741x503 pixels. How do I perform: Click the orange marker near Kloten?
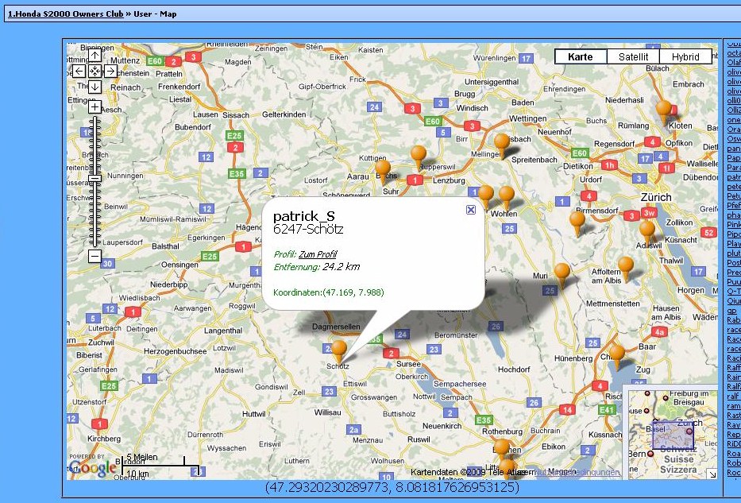click(664, 110)
